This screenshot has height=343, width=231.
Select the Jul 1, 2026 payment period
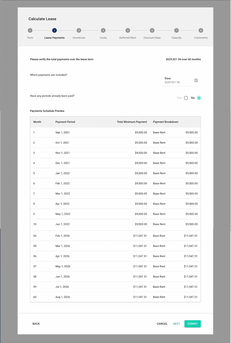pyautogui.click(x=62, y=287)
